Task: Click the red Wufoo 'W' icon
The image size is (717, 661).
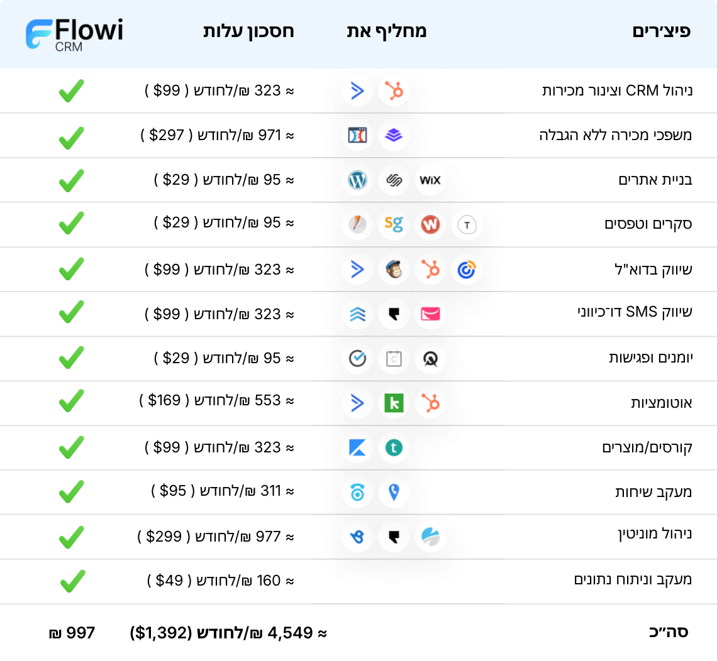Action: (430, 224)
